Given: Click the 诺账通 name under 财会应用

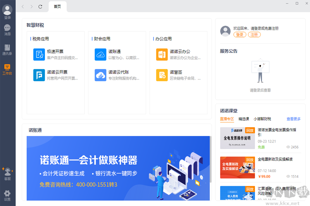Looking at the screenshot, I should click(114, 51).
